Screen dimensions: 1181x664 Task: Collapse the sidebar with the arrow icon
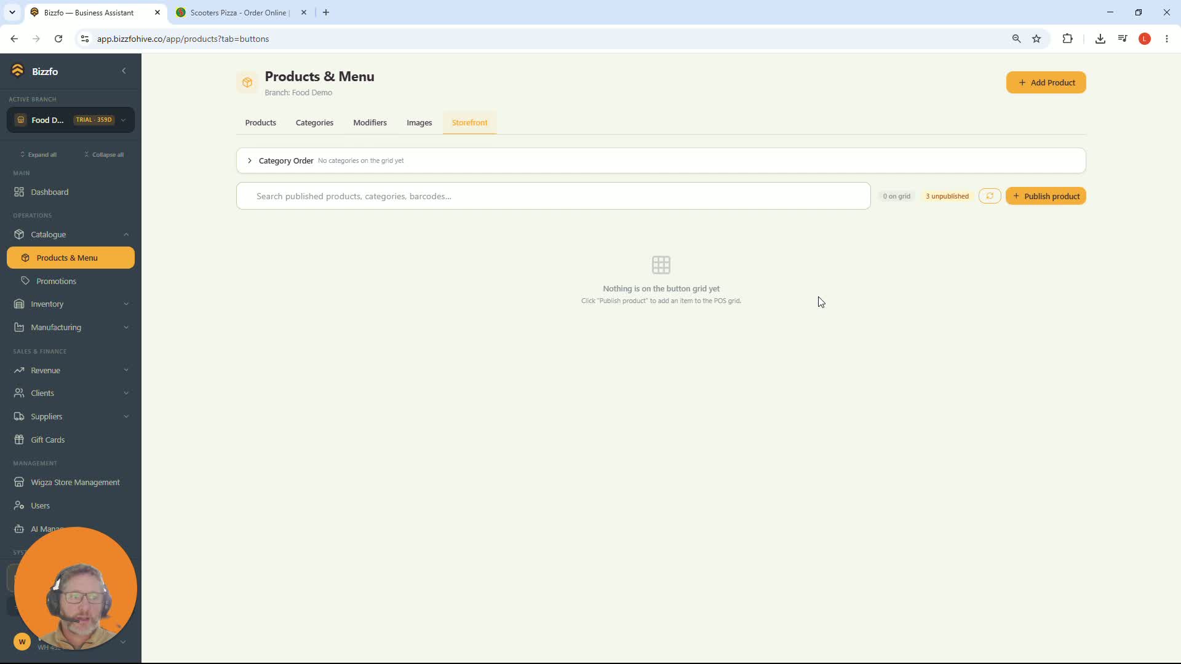pos(124,71)
